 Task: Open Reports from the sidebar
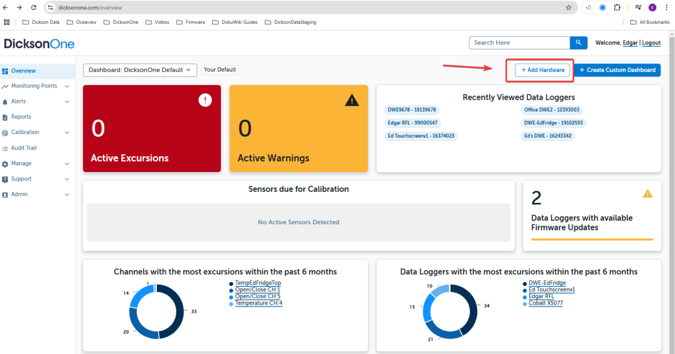click(21, 117)
